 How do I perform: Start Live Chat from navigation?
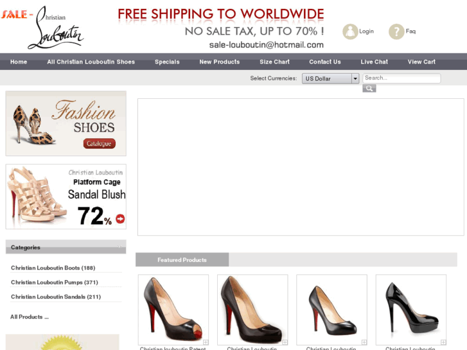(374, 62)
